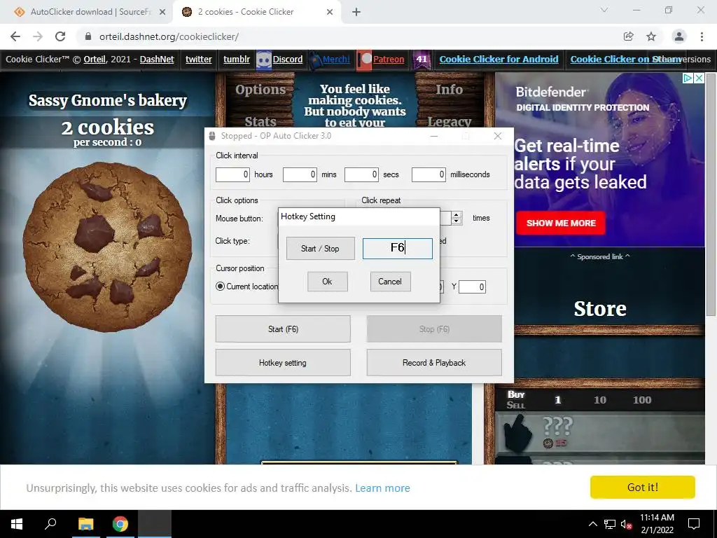The image size is (717, 538).
Task: Open the Legacy menu in game
Action: pyautogui.click(x=449, y=121)
